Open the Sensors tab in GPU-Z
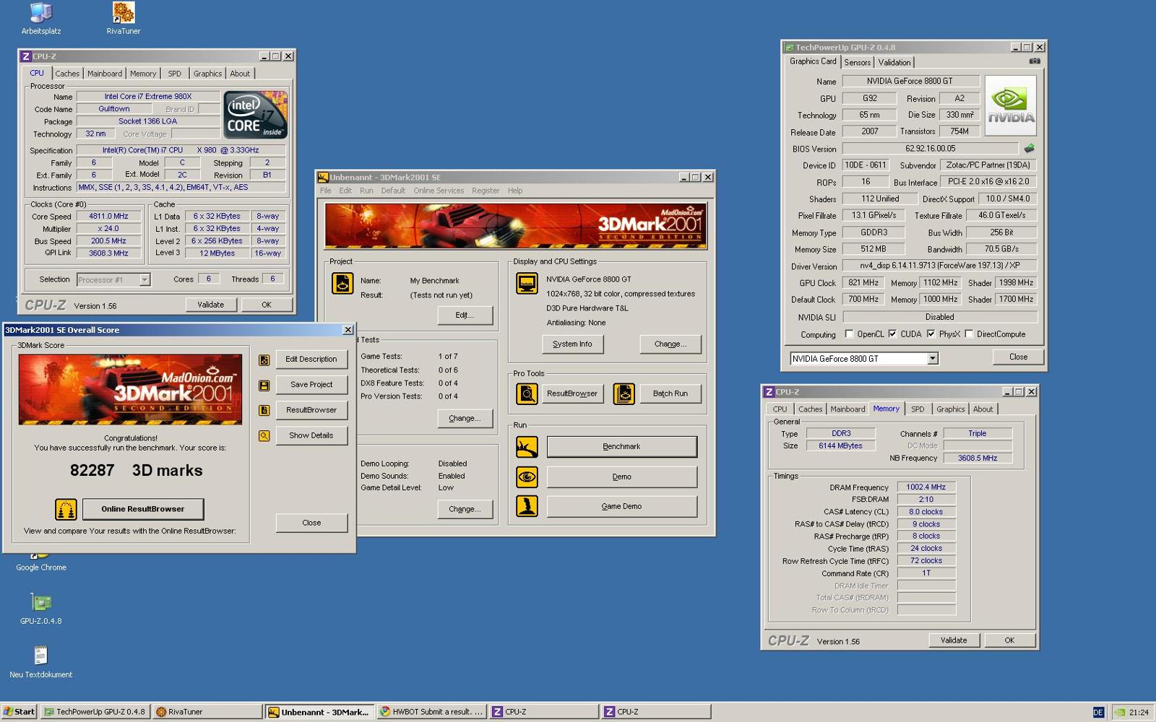1156x722 pixels. click(x=858, y=63)
